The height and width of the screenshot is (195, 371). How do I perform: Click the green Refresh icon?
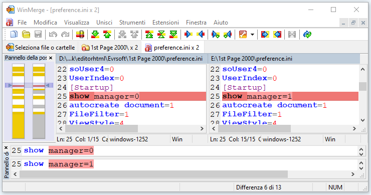(307, 35)
